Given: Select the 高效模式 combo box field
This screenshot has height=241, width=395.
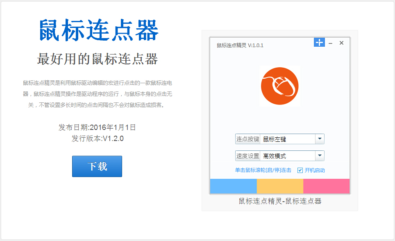Looking at the screenshot, I should tap(287, 156).
